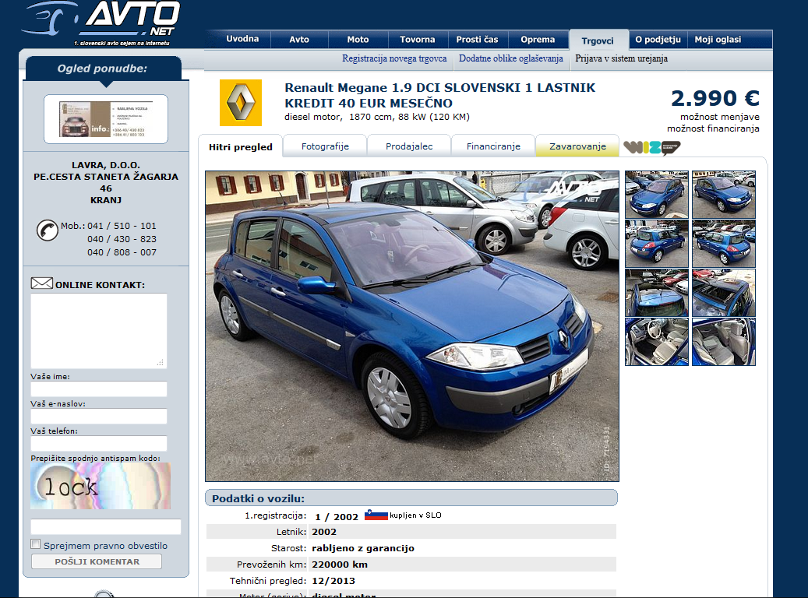This screenshot has width=808, height=598.
Task: Switch to the Prodajalec tab
Action: point(409,146)
